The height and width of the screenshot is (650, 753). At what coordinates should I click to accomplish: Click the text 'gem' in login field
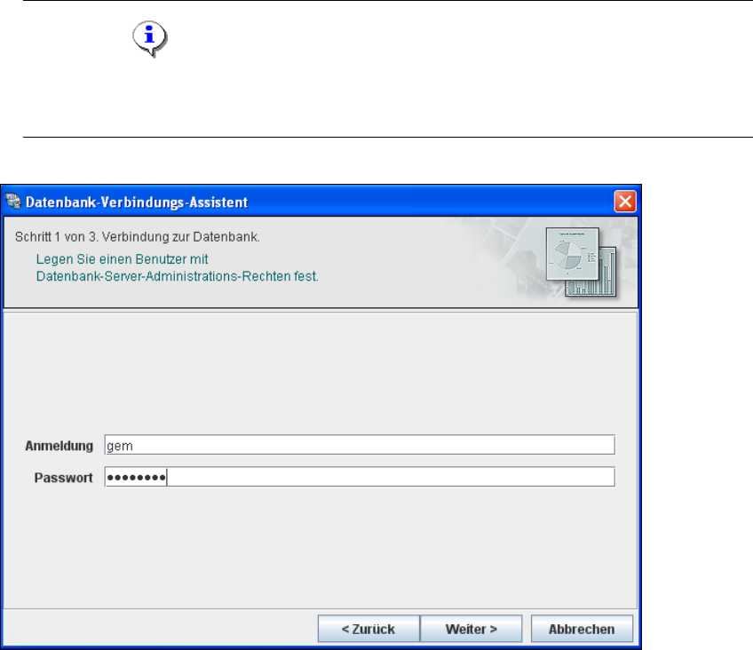click(120, 446)
